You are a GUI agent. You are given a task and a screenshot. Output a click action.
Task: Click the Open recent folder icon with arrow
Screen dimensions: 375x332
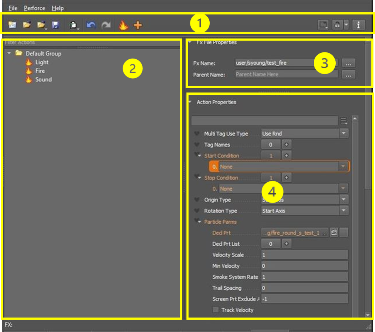pos(41,25)
